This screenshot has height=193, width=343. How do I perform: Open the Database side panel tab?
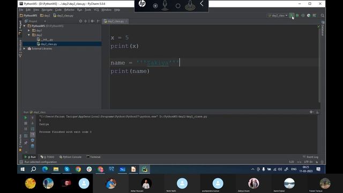pyautogui.click(x=323, y=28)
